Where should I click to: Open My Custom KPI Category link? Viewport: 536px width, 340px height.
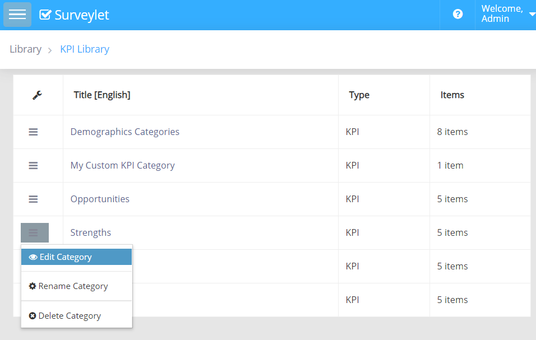tap(122, 165)
